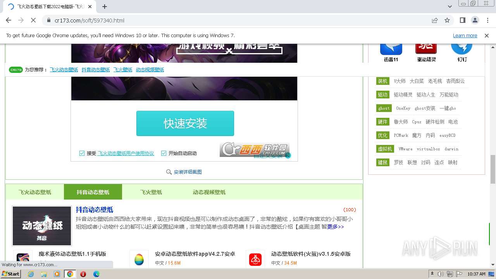Viewport: 496px width, 279px height.
Task: Click the green 虚拟机 category tag
Action: click(385, 149)
